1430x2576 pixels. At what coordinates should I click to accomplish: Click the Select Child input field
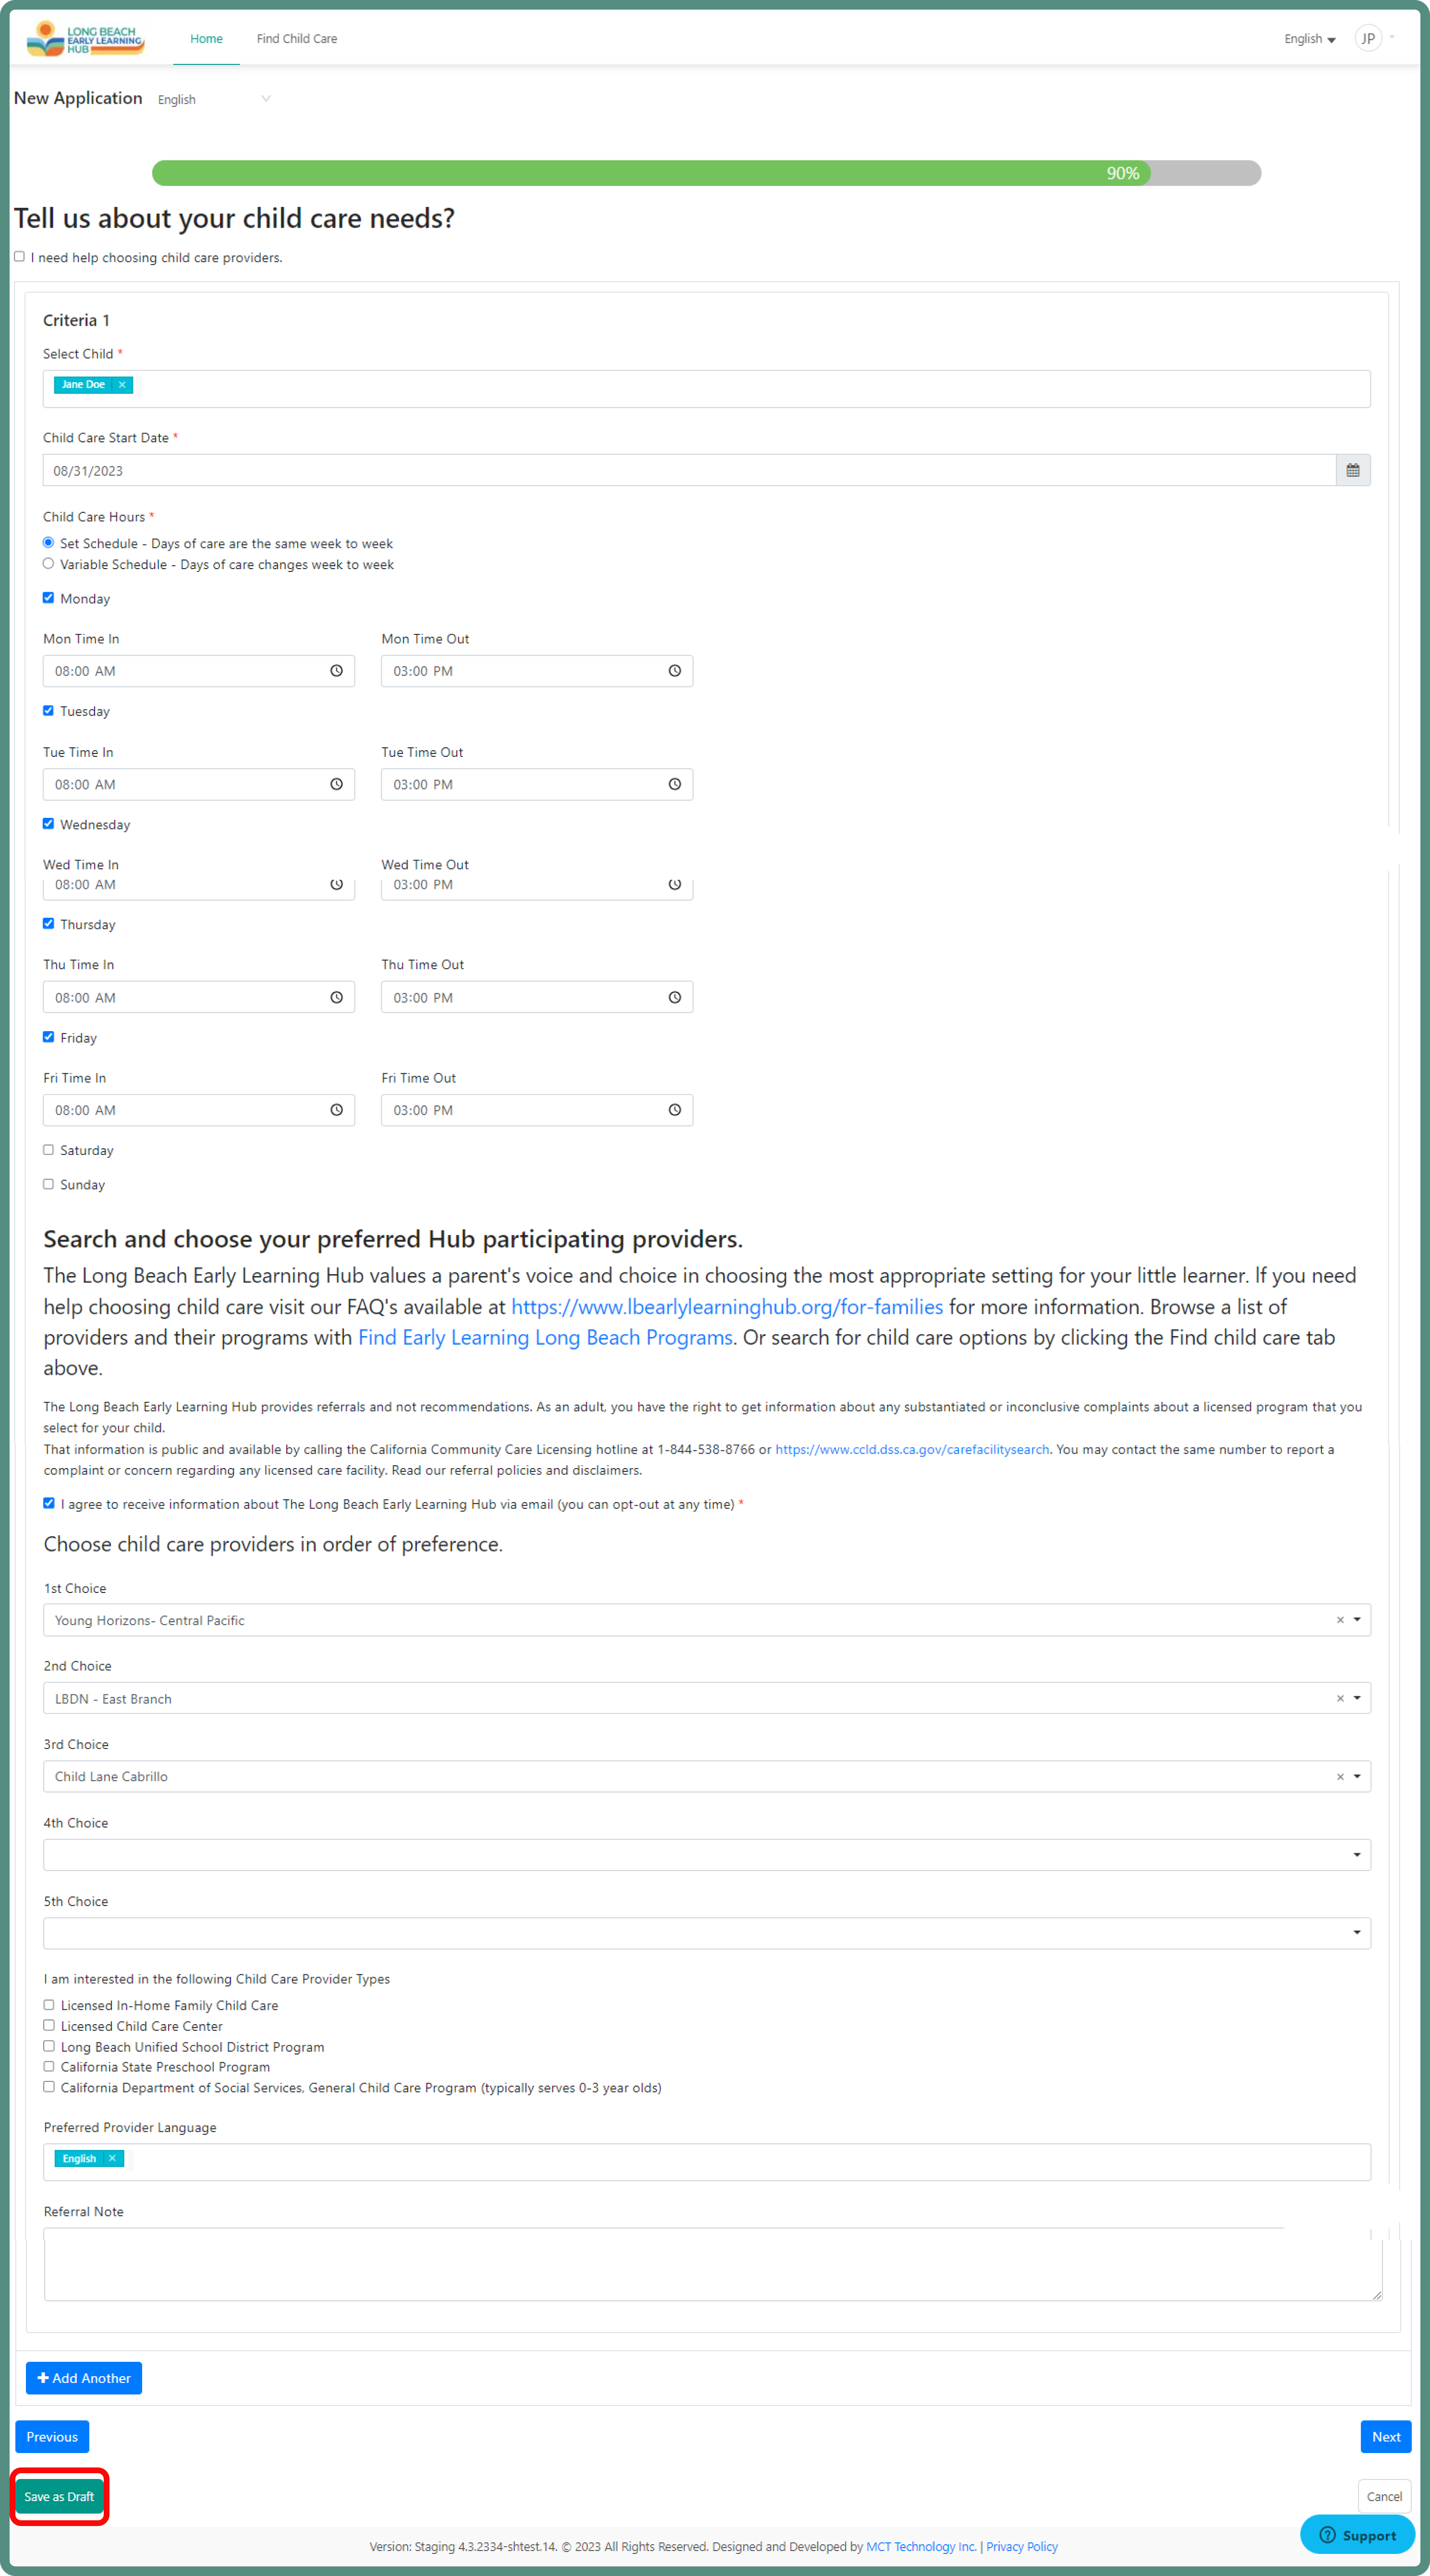(x=706, y=389)
